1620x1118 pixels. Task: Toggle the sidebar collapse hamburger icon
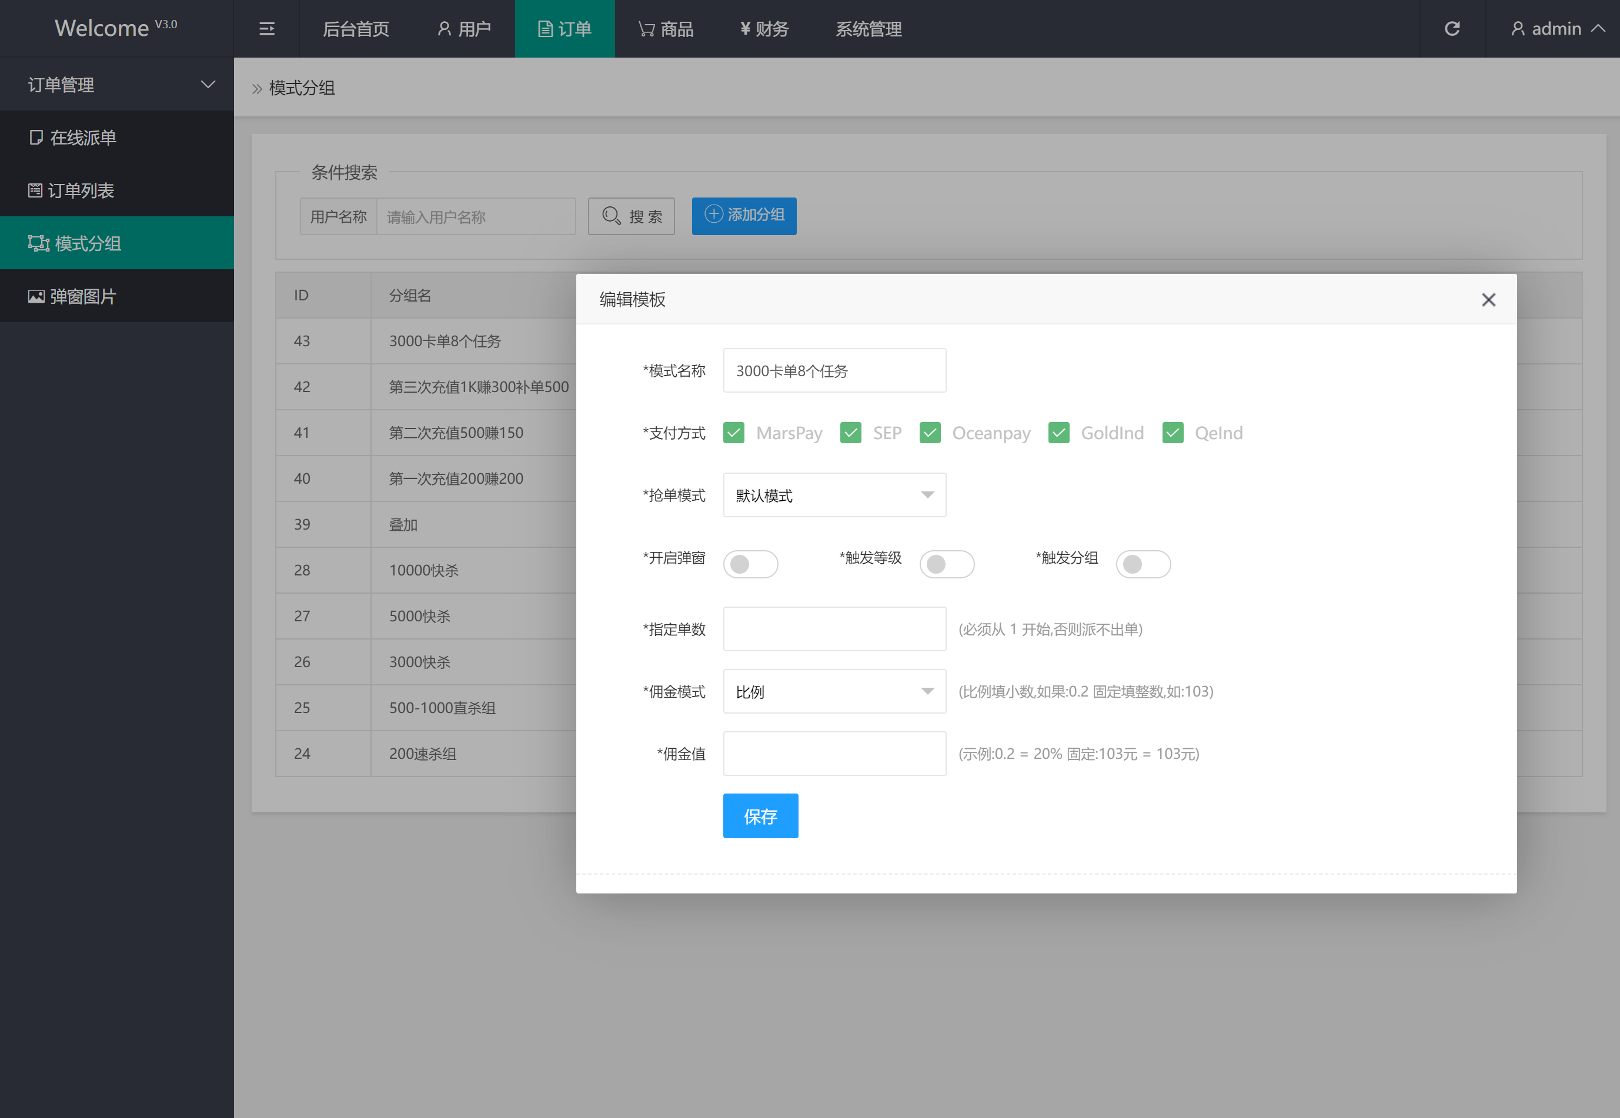(266, 29)
